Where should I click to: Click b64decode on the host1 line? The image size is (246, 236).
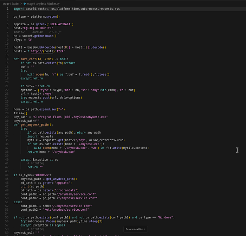47,47
